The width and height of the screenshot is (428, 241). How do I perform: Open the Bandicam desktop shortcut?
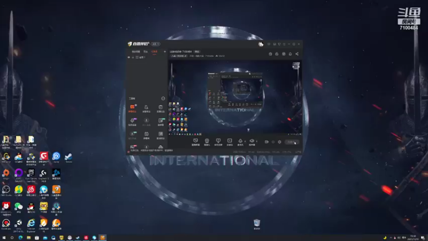(6, 224)
